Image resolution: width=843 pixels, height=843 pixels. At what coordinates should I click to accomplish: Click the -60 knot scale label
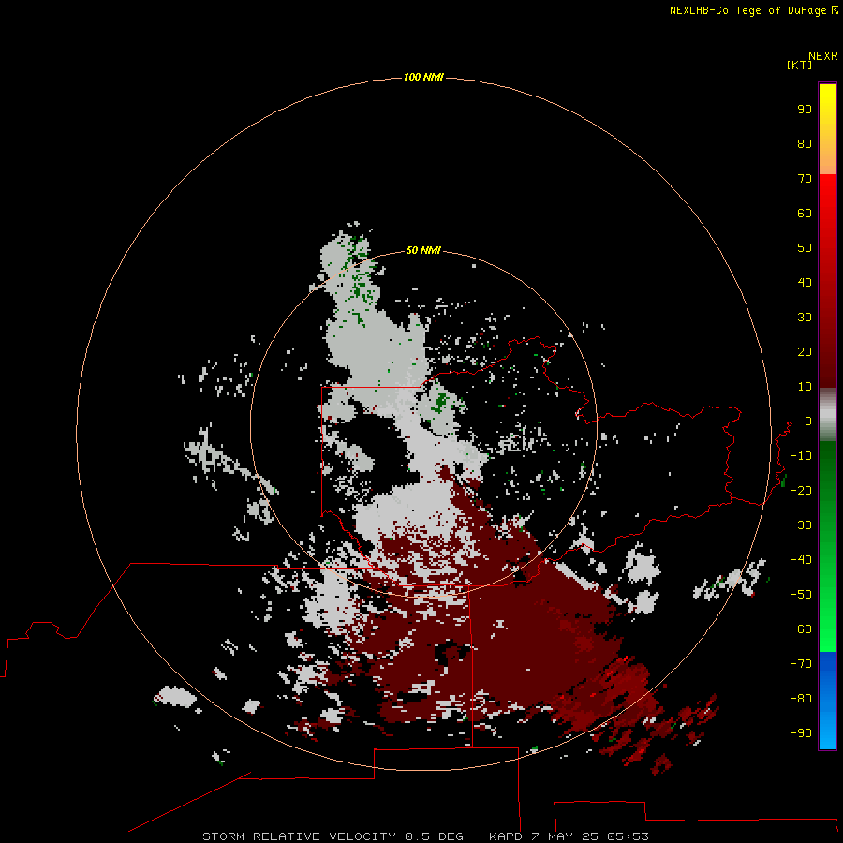pos(801,629)
